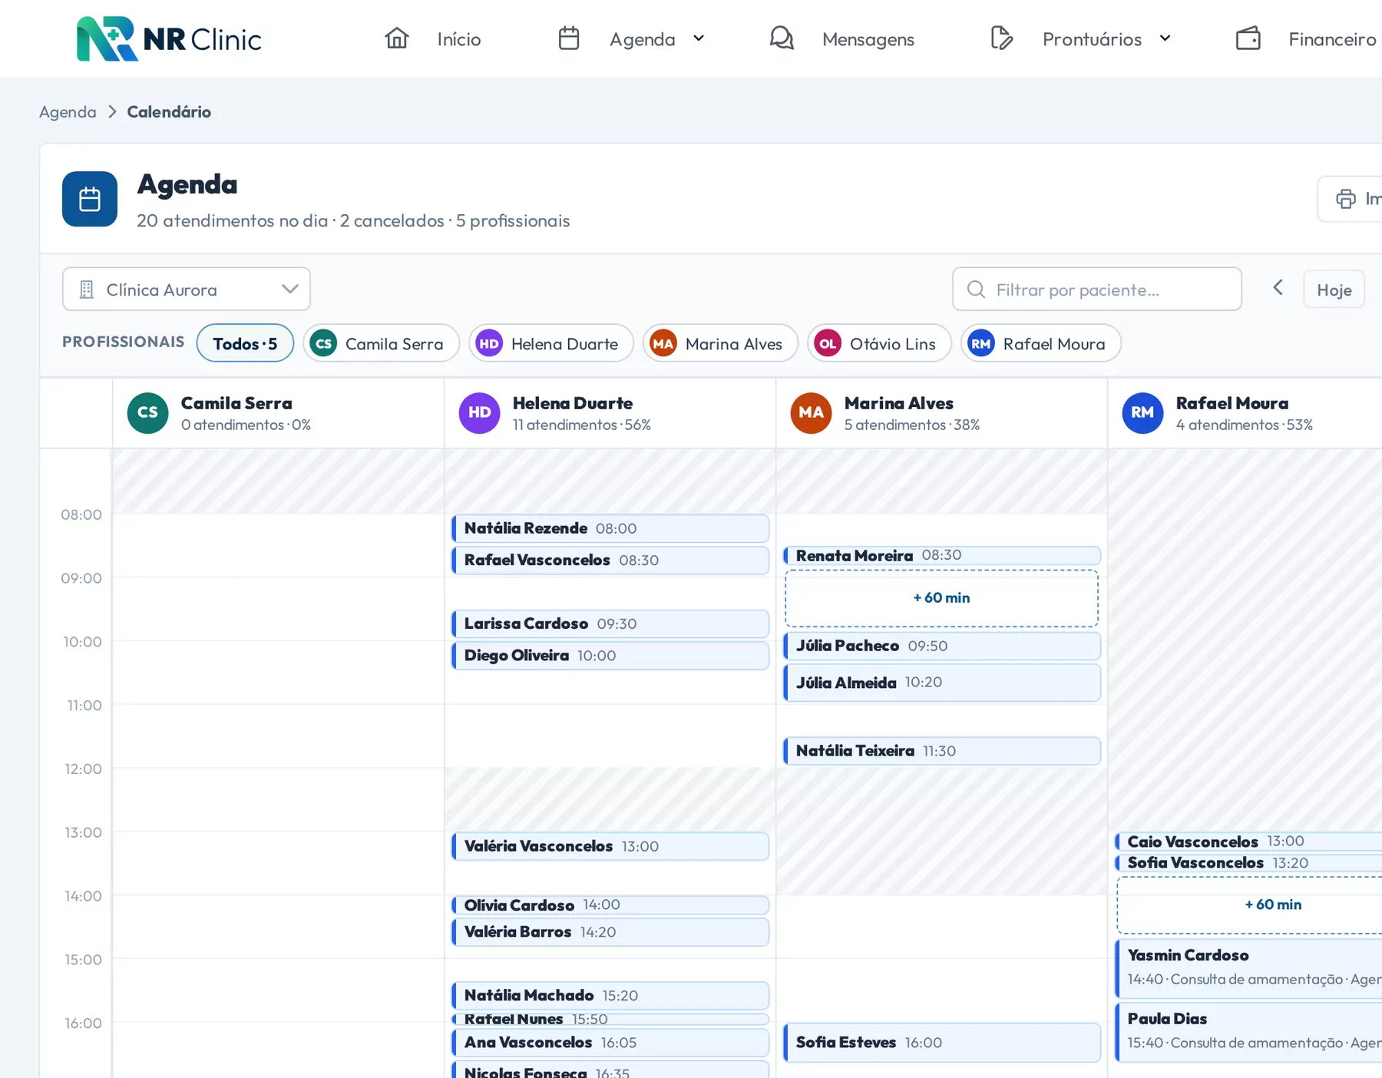1382x1078 pixels.
Task: Open the Financeiro menu item
Action: pos(1332,39)
